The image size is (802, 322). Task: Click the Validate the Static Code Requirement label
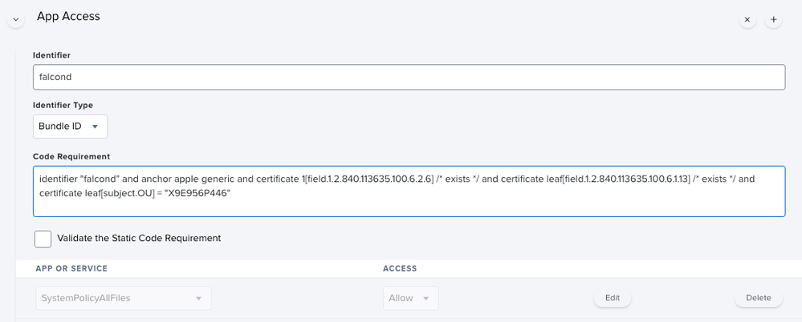[139, 239]
